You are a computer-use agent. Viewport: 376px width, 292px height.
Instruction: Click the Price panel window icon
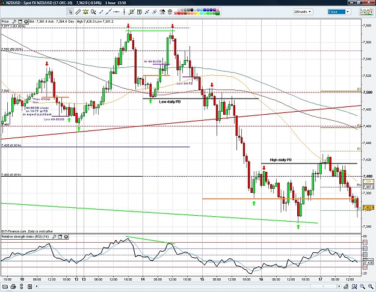(x=20, y=22)
